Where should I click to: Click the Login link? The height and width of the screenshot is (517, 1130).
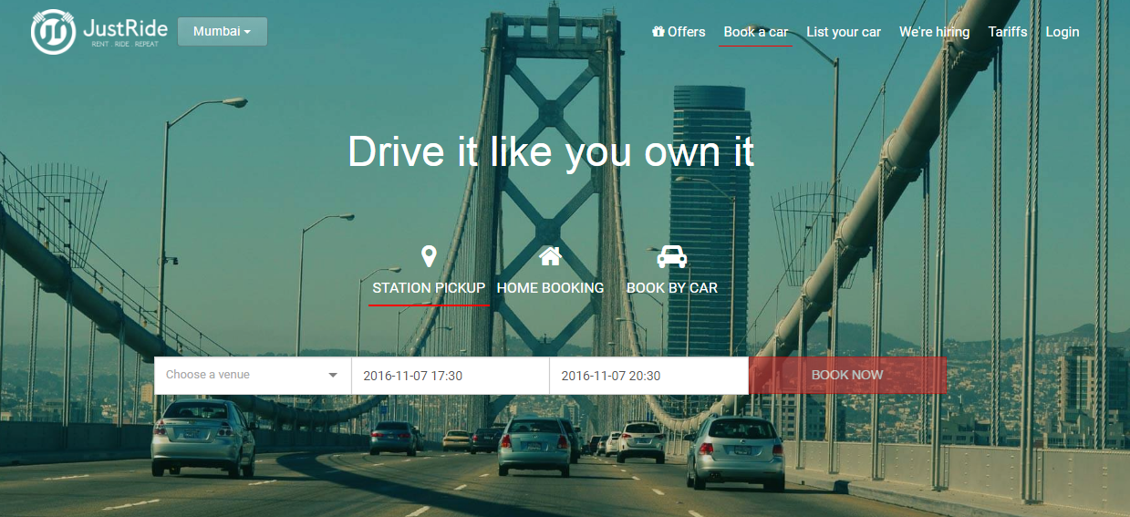(x=1063, y=32)
